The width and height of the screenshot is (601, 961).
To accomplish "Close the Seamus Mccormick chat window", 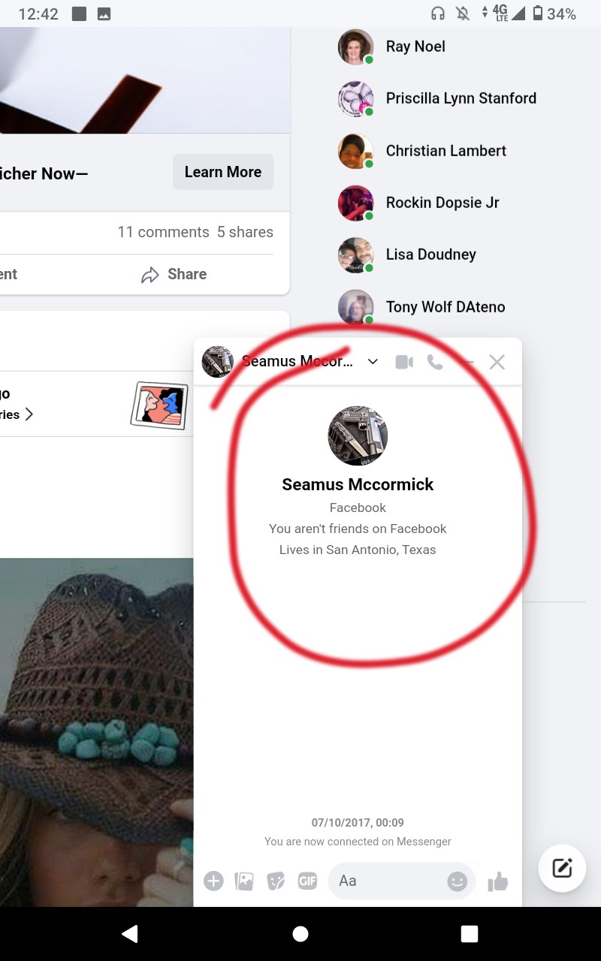I will tap(497, 362).
